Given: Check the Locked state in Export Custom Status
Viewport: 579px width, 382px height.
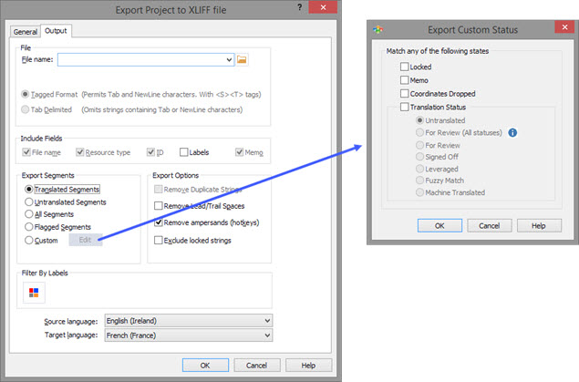Looking at the screenshot, I should coord(404,67).
